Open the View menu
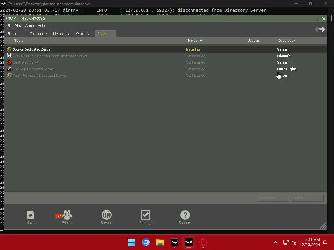This screenshot has width=334, height=250. point(19,26)
